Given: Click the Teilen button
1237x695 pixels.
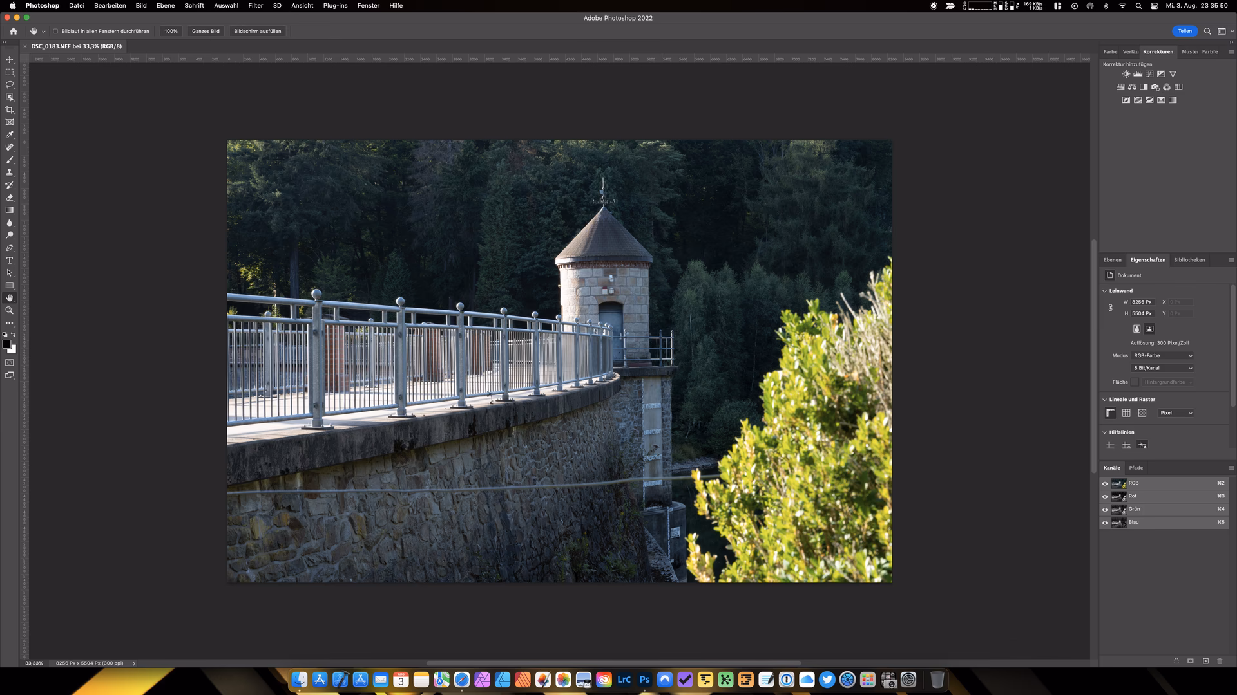Looking at the screenshot, I should [x=1184, y=31].
